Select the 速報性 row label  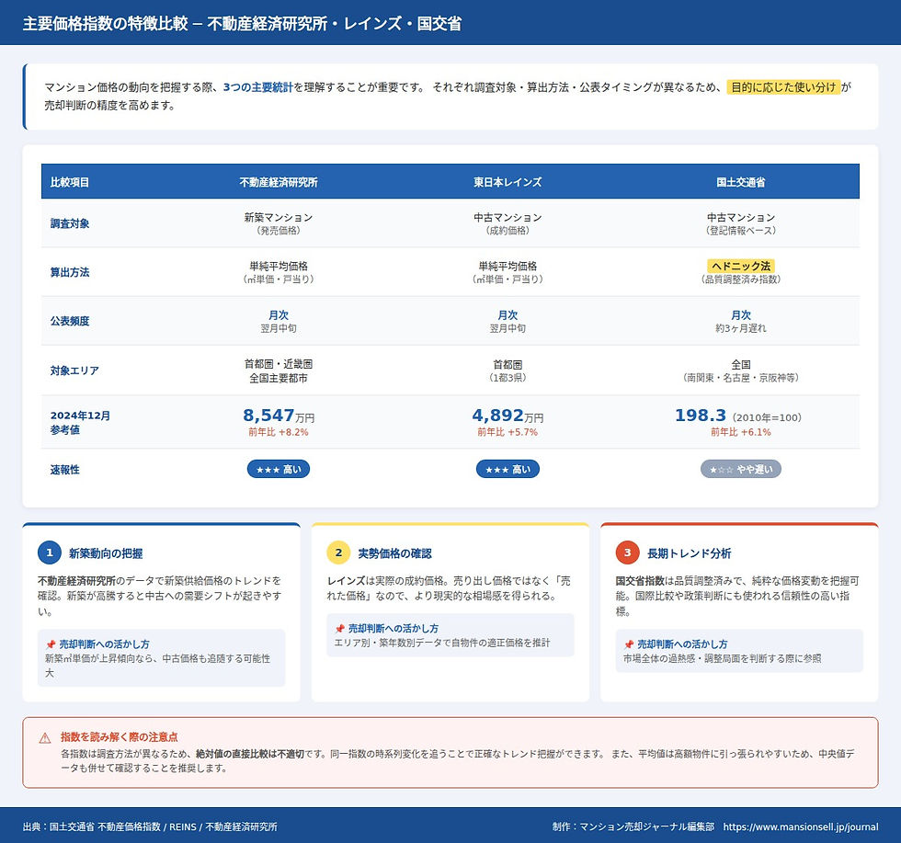click(x=64, y=470)
